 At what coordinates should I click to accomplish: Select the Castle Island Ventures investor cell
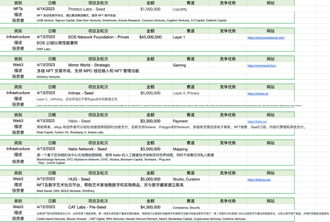point(141,219)
